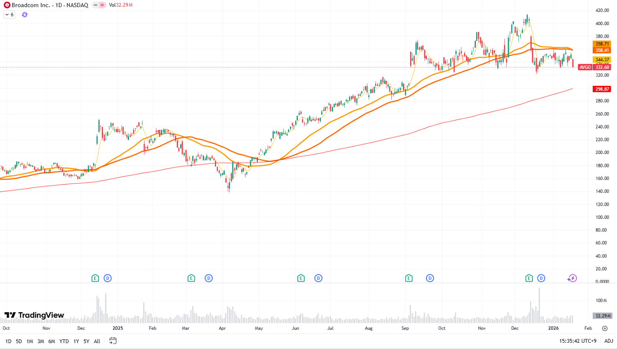Image resolution: width=617 pixels, height=349 pixels.
Task: Open the December 2025 dividend marker
Action: (x=541, y=278)
